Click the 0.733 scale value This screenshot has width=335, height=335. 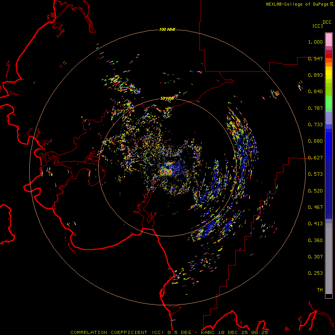pyautogui.click(x=315, y=125)
